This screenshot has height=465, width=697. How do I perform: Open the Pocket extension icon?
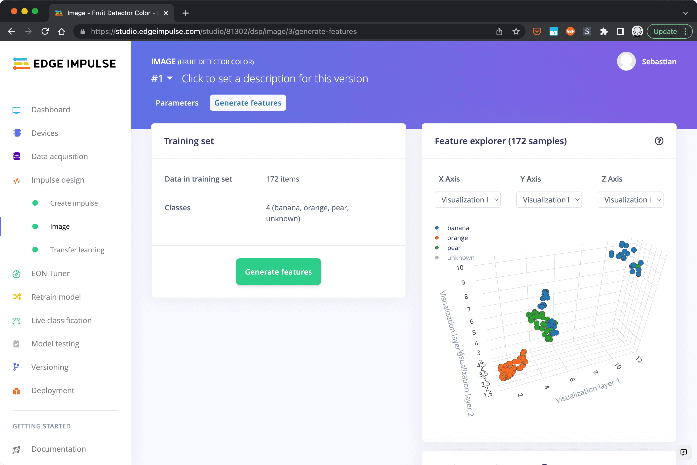(x=537, y=31)
